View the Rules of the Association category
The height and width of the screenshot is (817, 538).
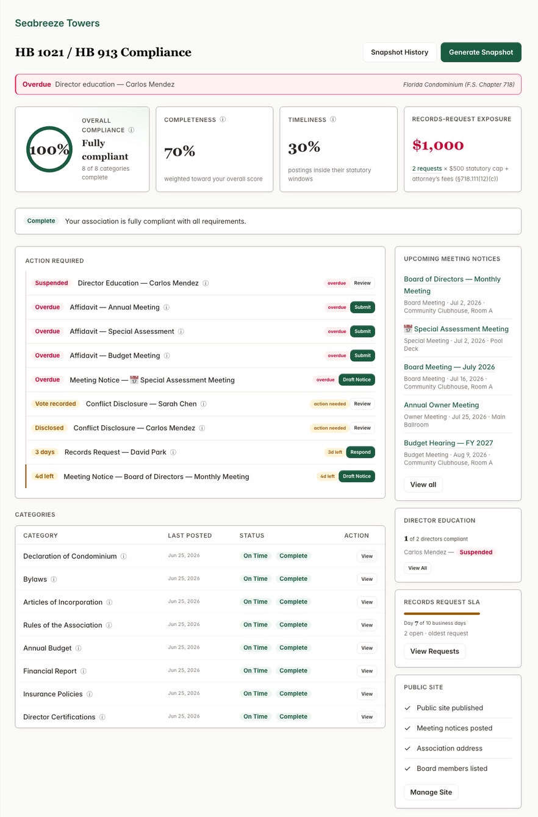pyautogui.click(x=367, y=625)
